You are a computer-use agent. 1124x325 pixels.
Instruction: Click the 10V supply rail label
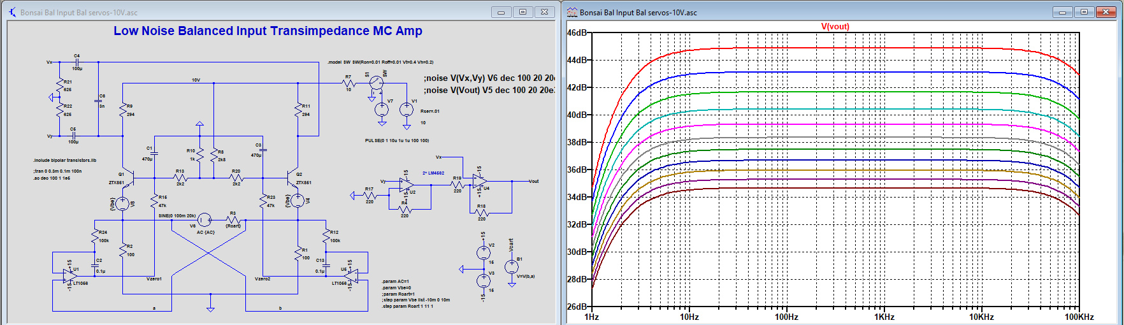(x=196, y=80)
